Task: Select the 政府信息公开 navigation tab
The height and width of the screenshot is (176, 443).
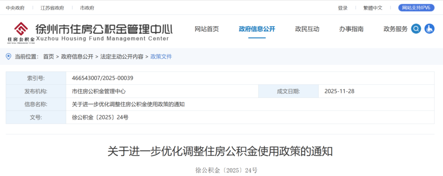Action: pyautogui.click(x=257, y=29)
